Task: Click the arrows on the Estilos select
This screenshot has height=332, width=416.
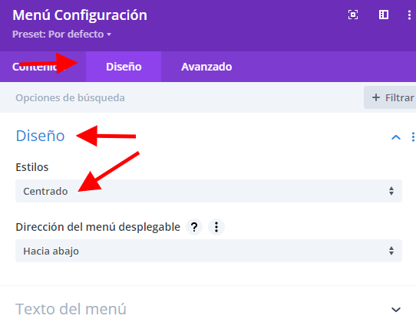Action: click(391, 191)
